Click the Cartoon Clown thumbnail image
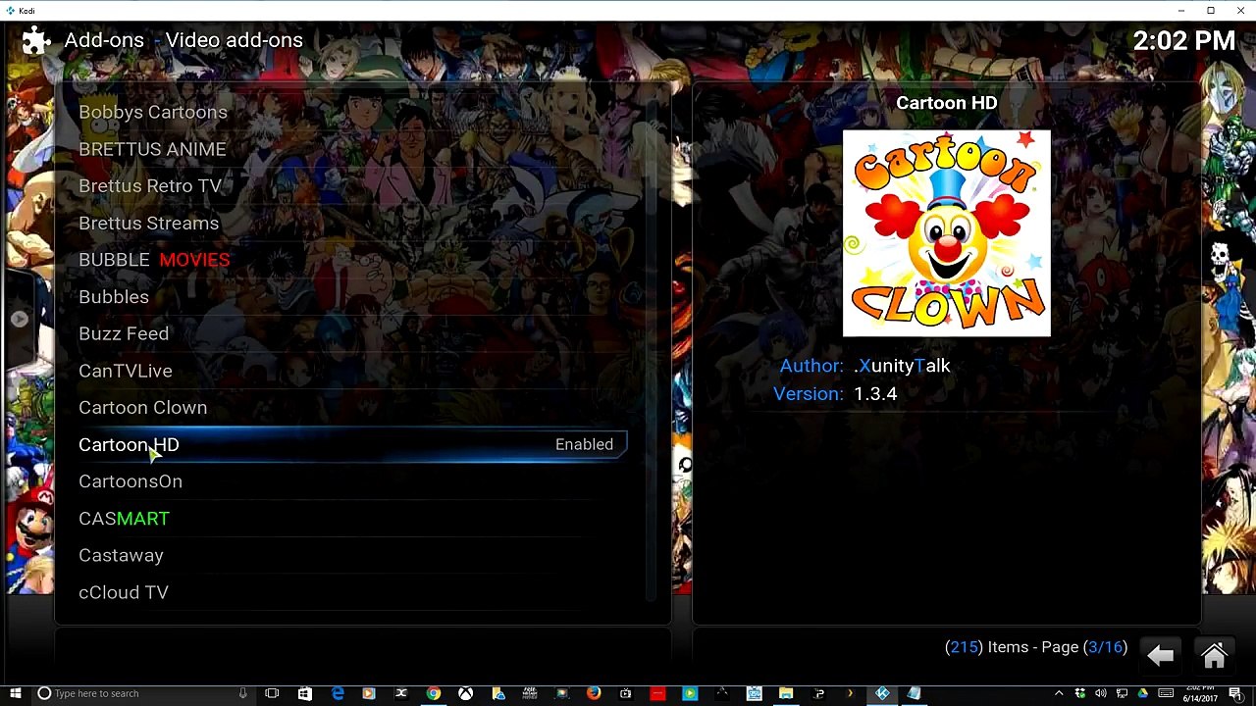Viewport: 1256px width, 706px height. pyautogui.click(x=947, y=233)
